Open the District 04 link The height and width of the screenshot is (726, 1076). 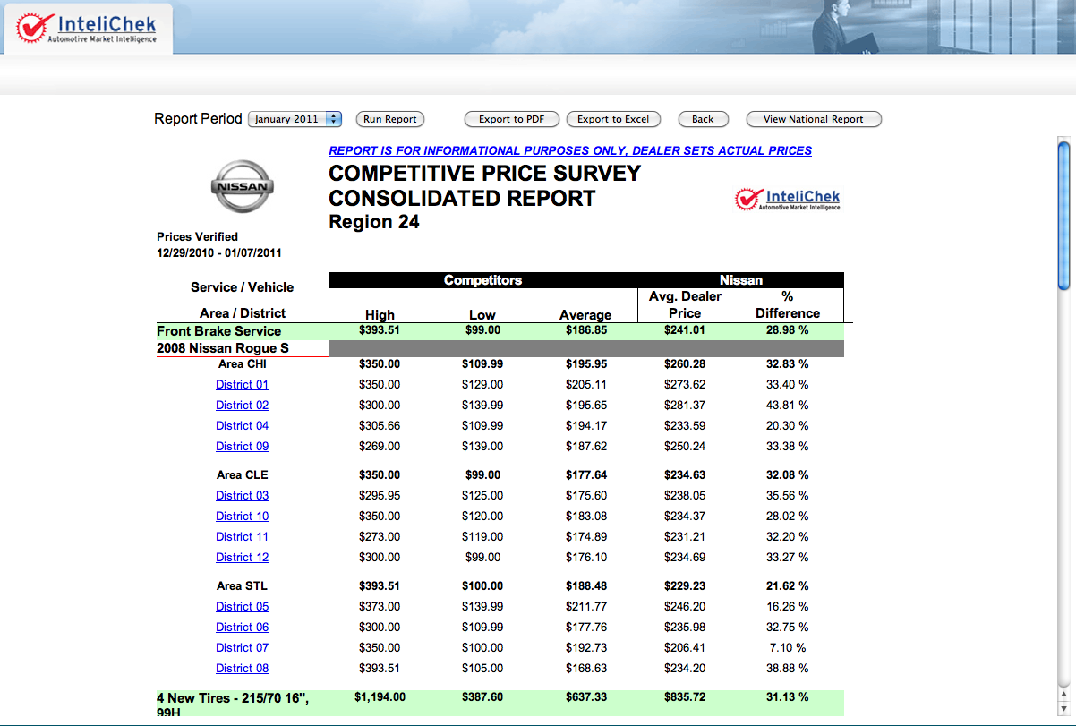point(242,426)
